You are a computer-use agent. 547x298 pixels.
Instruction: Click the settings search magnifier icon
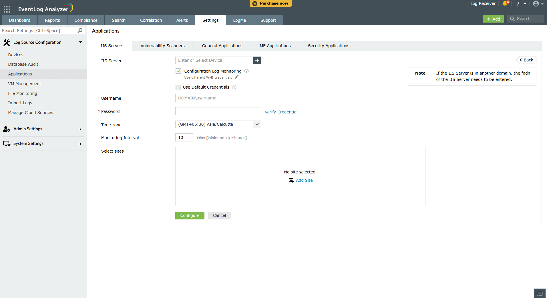tap(80, 30)
